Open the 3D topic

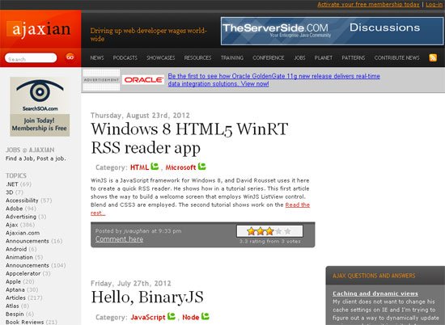(10, 192)
